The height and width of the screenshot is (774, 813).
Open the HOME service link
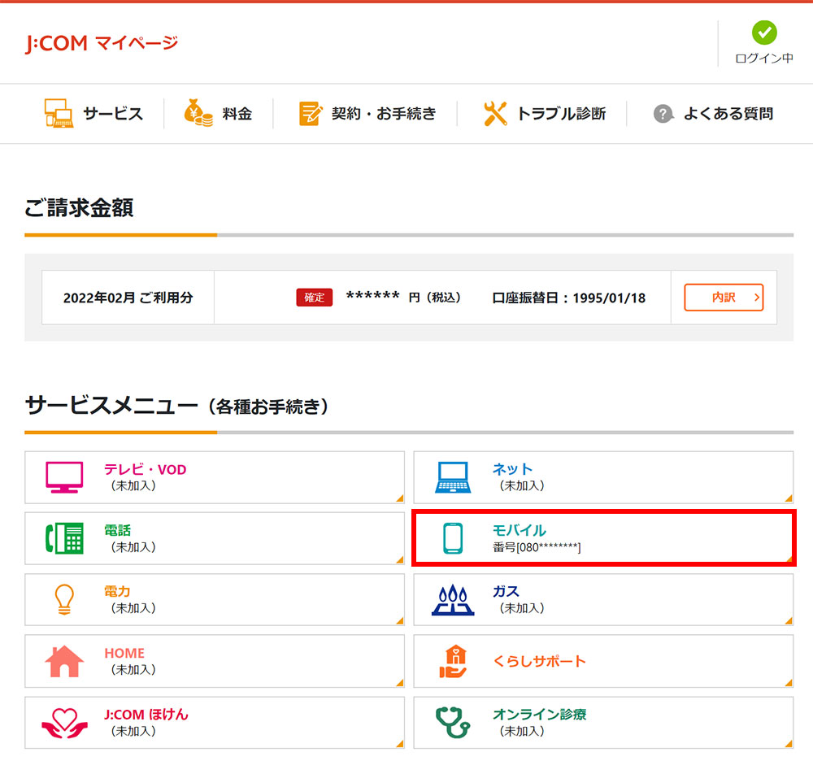124,653
